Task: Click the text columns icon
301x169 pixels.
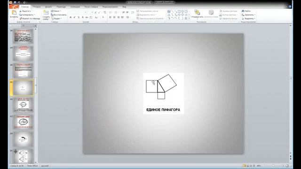Action: (127, 17)
